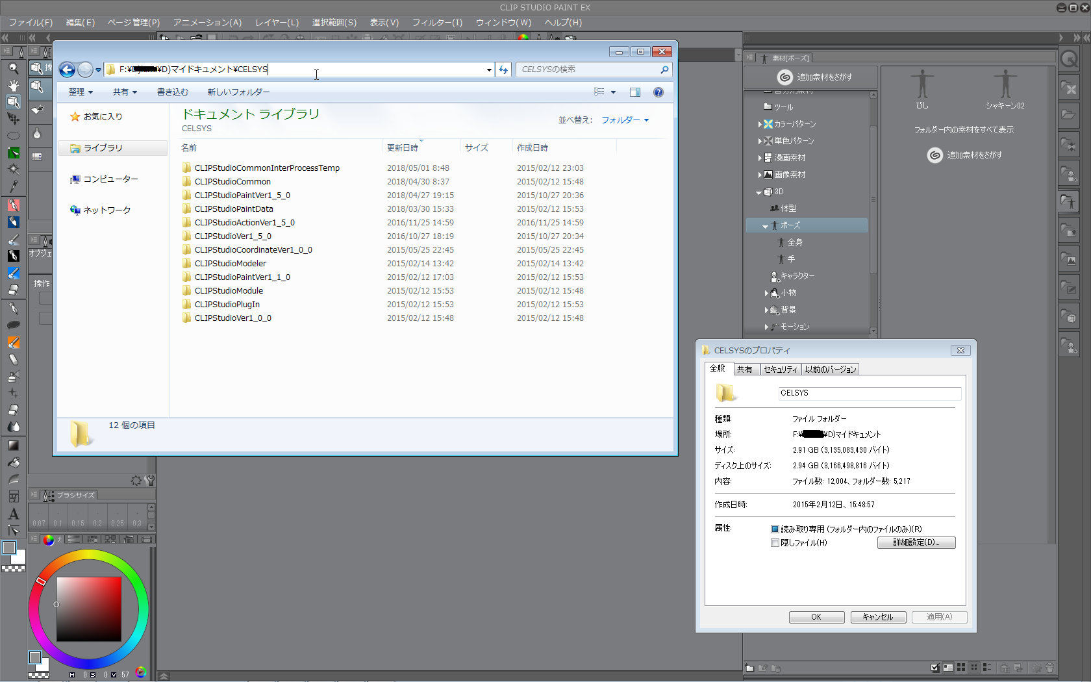Select the Text tool letter A

click(13, 513)
